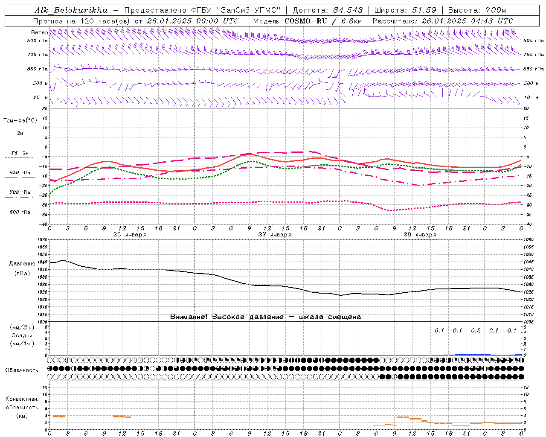Click the Рассчитано: 26.01.2025 04:43 UTC text

click(x=443, y=20)
